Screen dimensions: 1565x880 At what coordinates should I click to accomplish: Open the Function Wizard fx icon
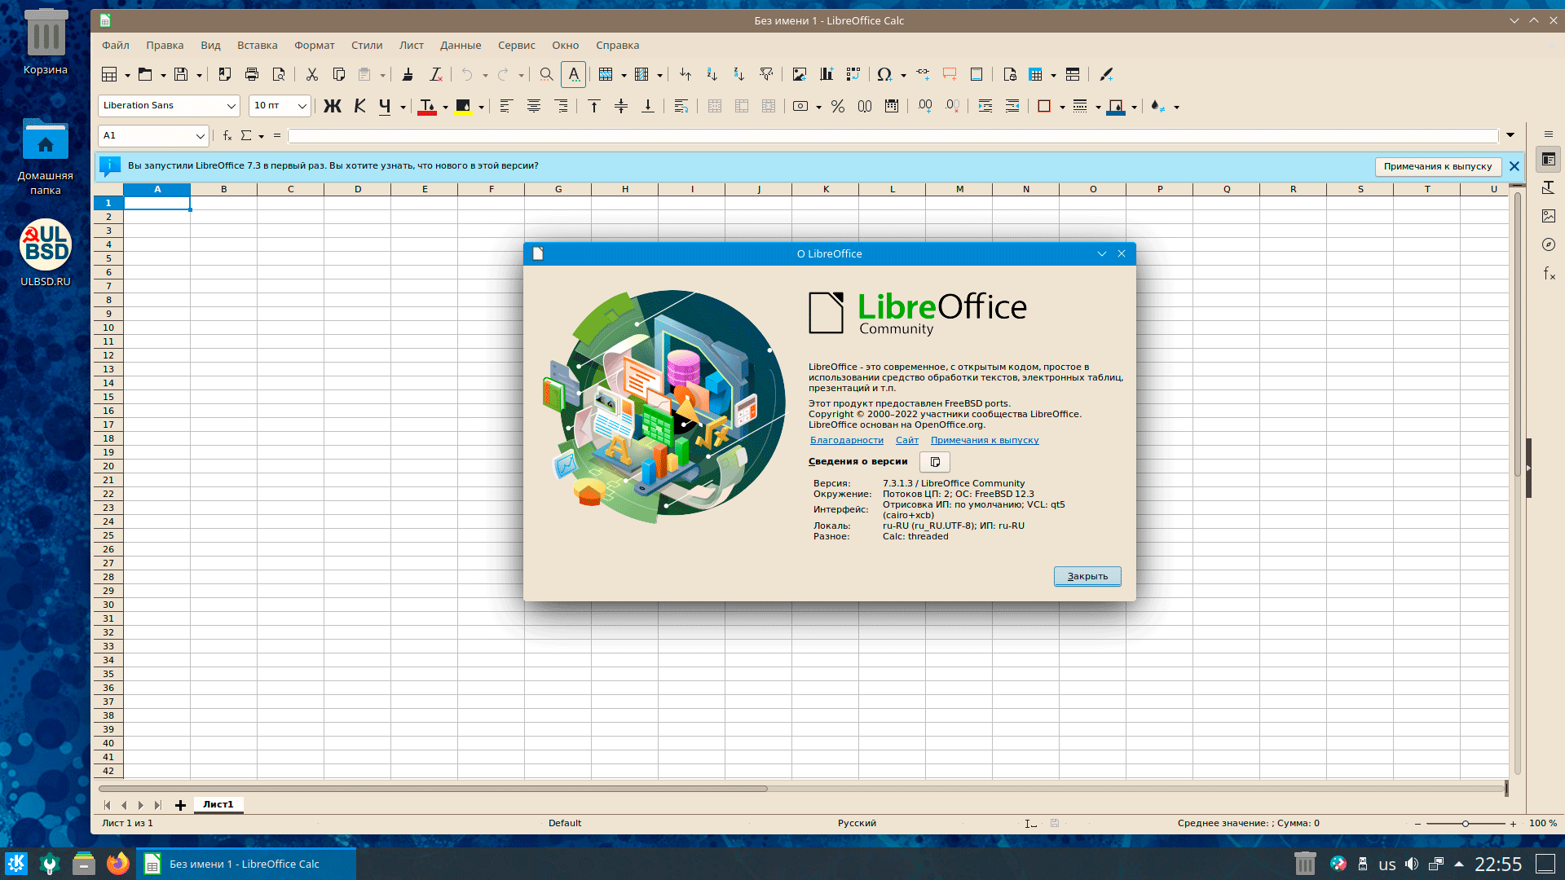[x=227, y=135]
